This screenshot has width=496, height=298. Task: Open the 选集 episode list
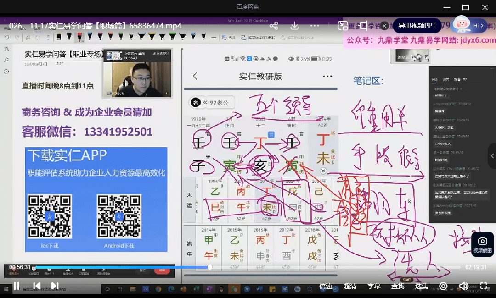(x=422, y=286)
